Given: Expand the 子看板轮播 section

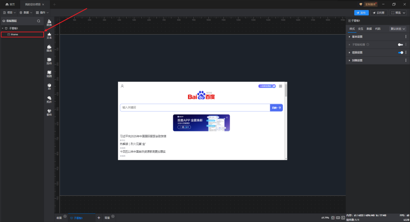Looking at the screenshot, I should (x=349, y=45).
